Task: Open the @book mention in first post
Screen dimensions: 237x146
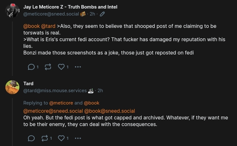Action: click(x=31, y=26)
